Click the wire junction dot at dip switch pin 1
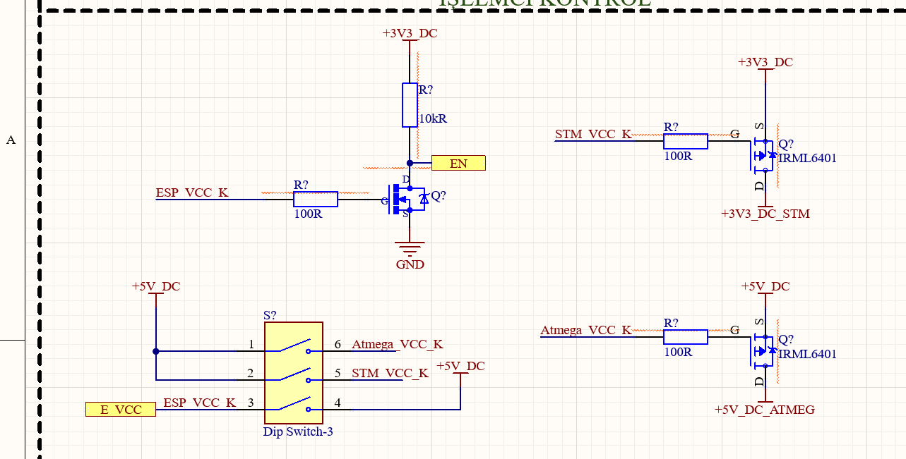This screenshot has height=459, width=906. pos(156,351)
